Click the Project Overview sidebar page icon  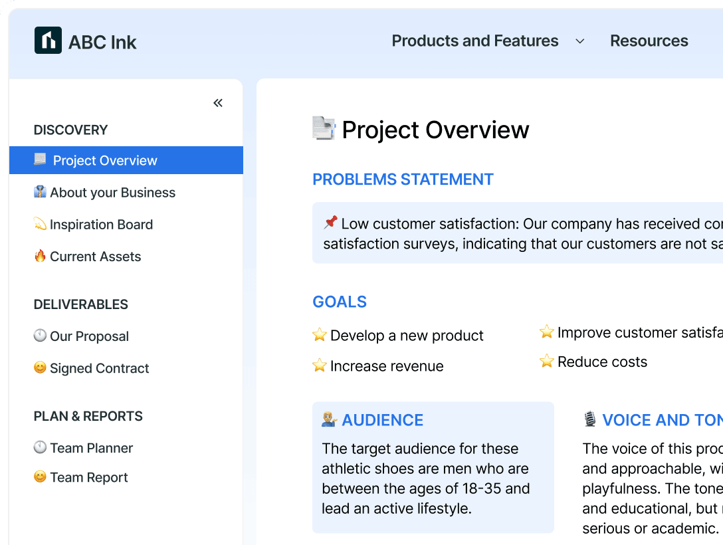click(x=40, y=160)
